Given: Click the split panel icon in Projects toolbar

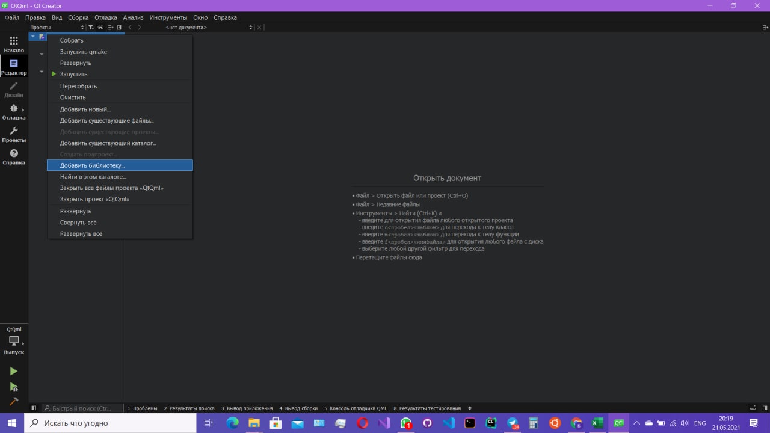Looking at the screenshot, I should click(110, 28).
